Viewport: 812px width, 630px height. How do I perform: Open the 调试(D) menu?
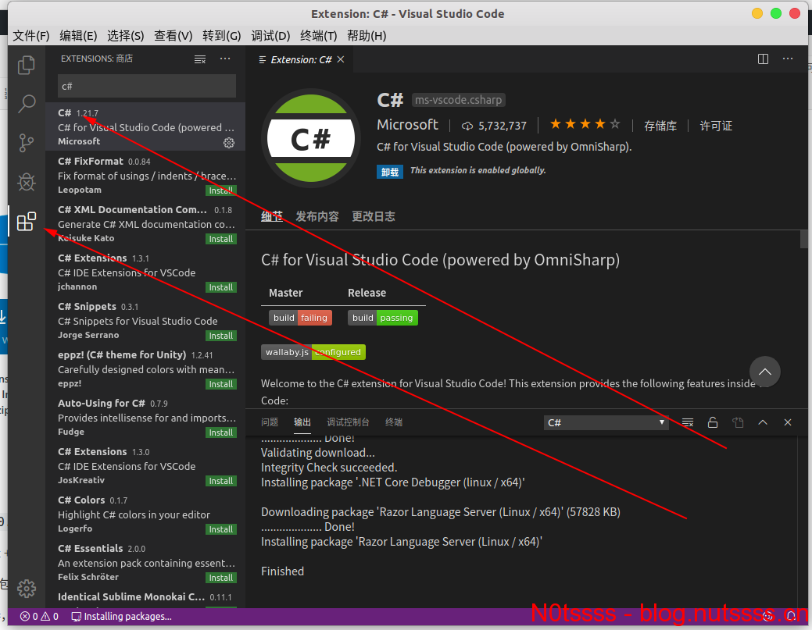pos(270,36)
